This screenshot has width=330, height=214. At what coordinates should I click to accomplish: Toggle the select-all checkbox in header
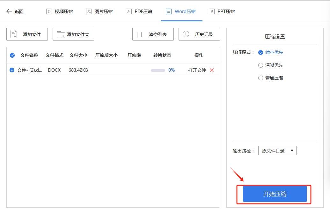click(x=12, y=55)
